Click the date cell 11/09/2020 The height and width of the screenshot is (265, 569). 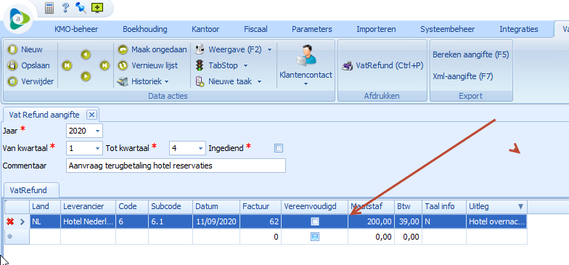[216, 221]
